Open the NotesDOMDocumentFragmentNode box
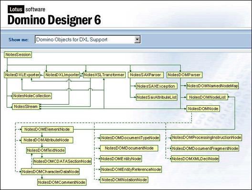 point(205,149)
